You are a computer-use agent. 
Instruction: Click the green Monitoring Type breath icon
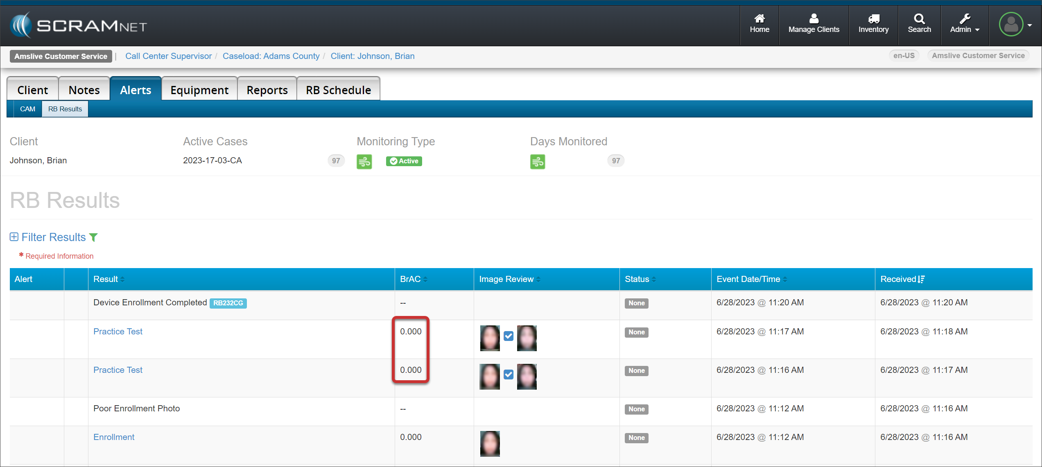364,162
